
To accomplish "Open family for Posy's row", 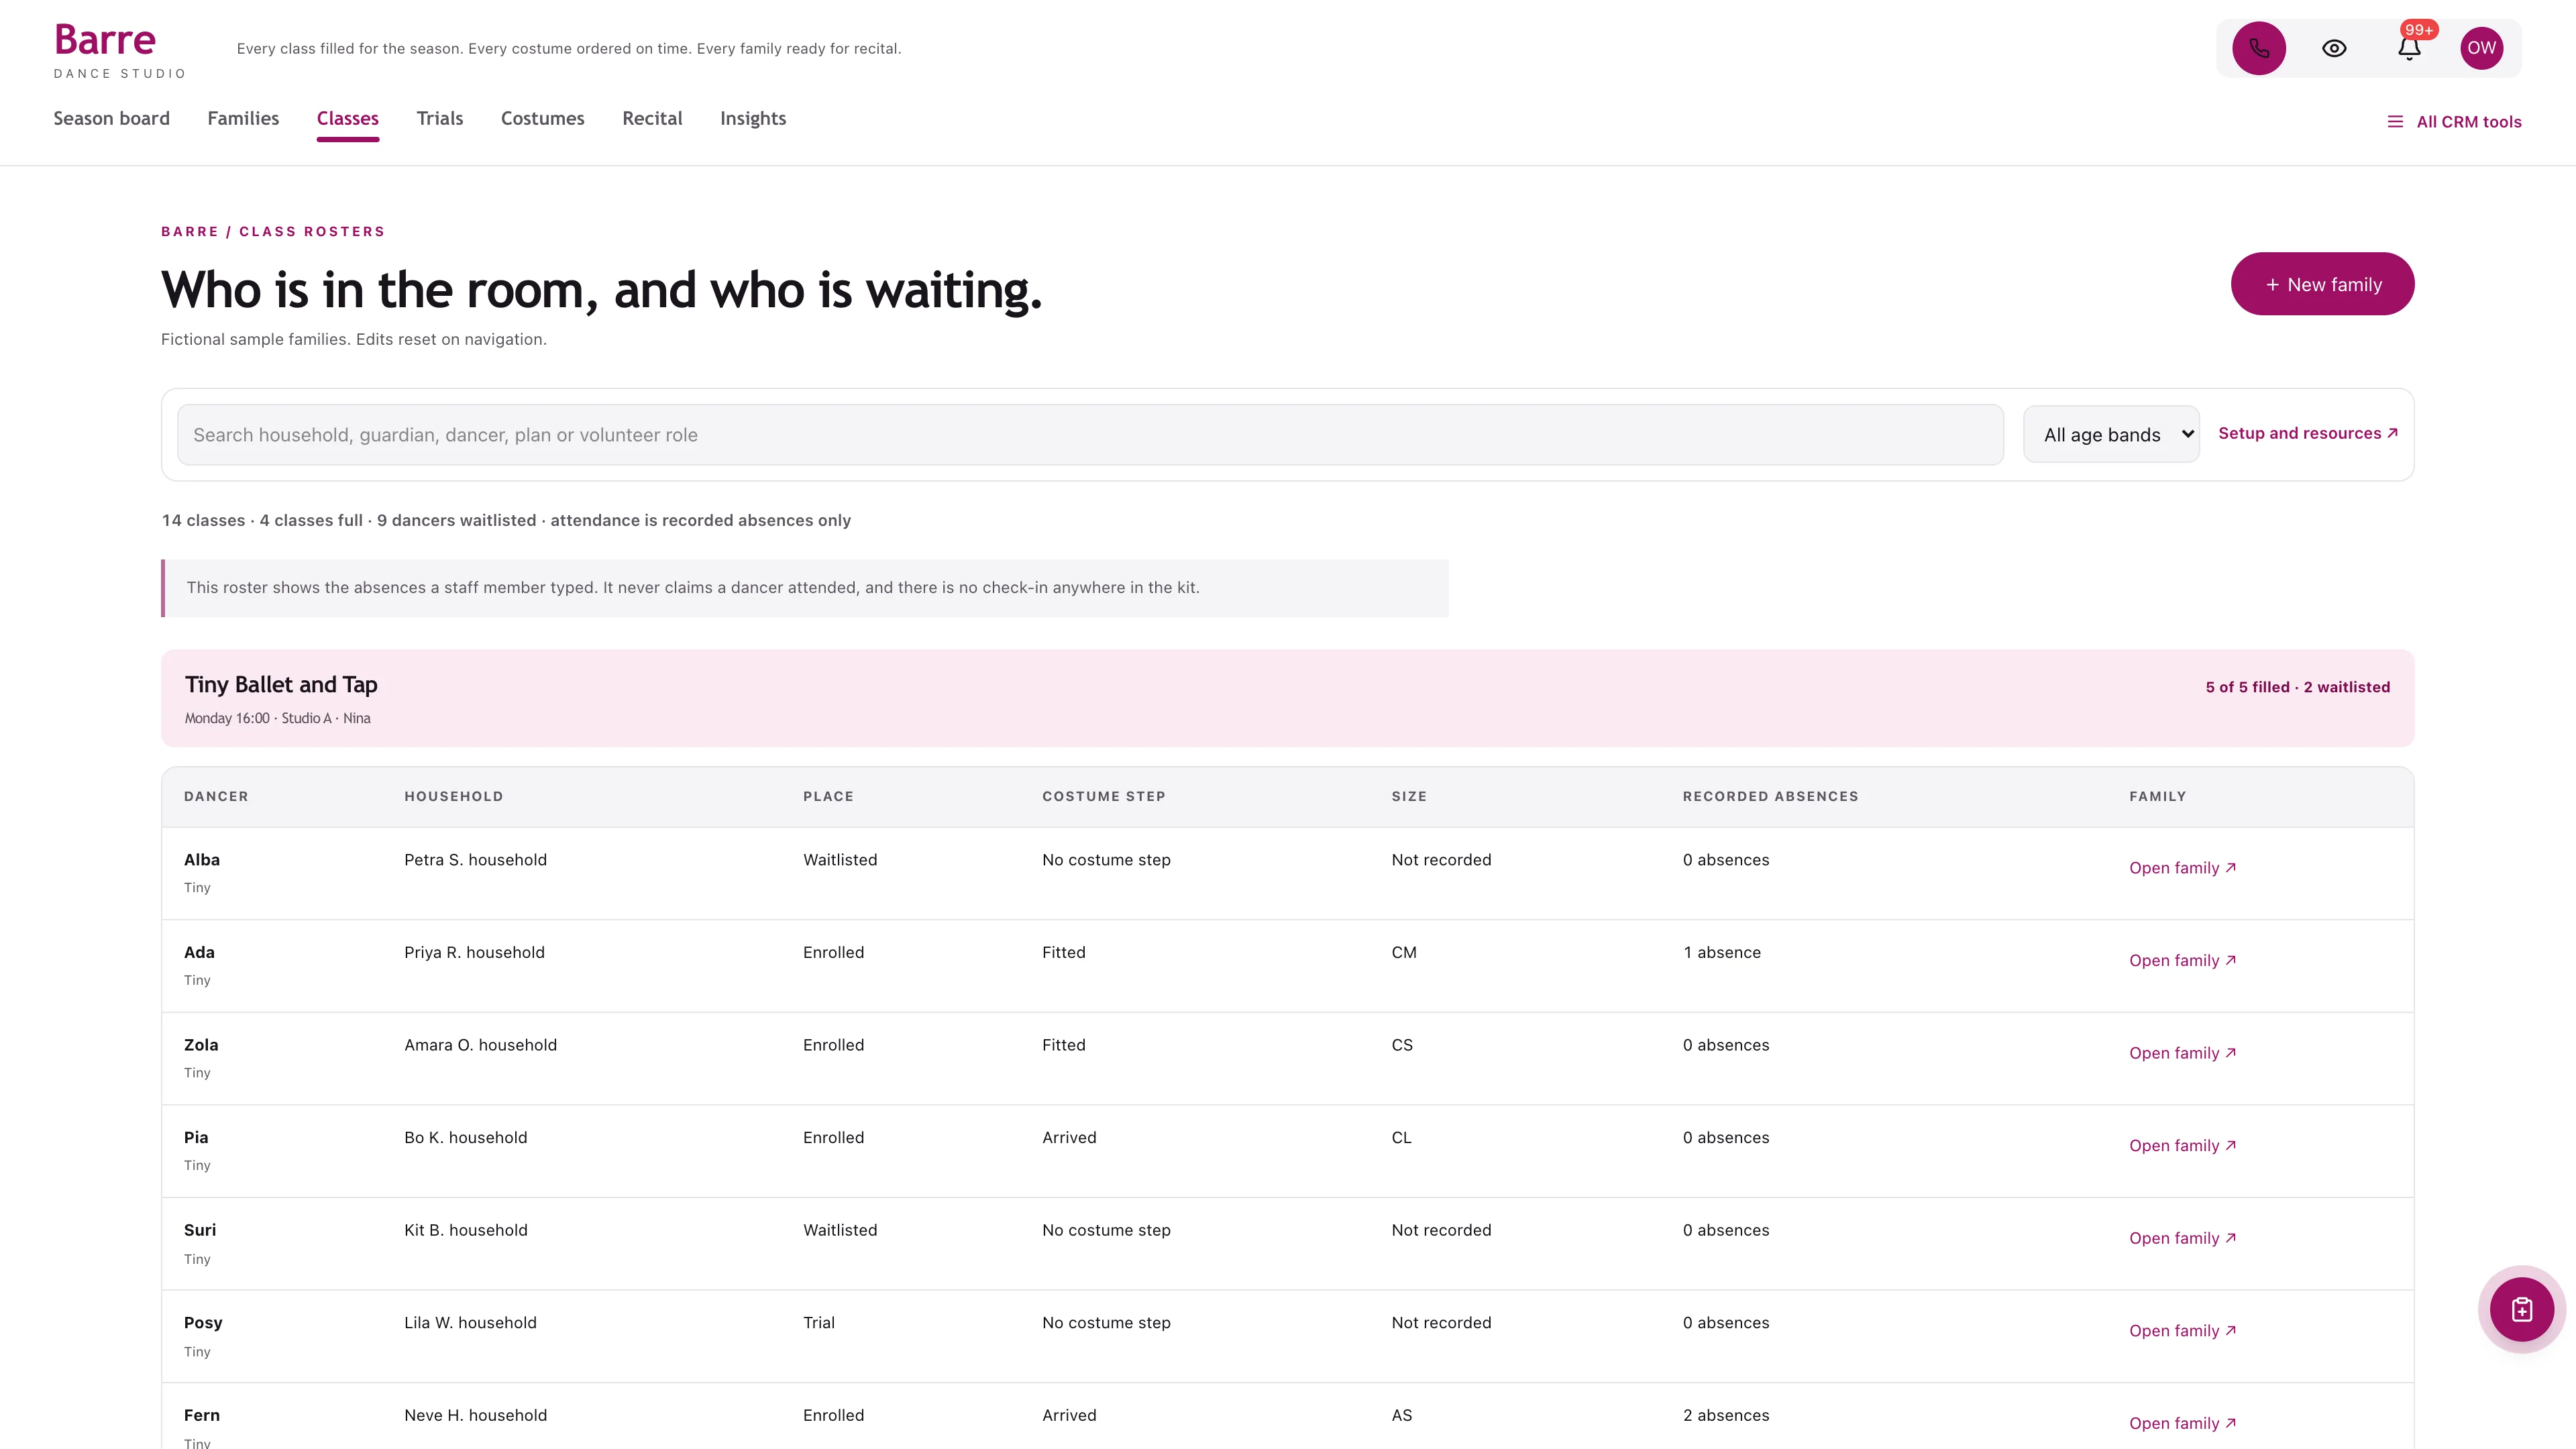I will coord(2182,1331).
